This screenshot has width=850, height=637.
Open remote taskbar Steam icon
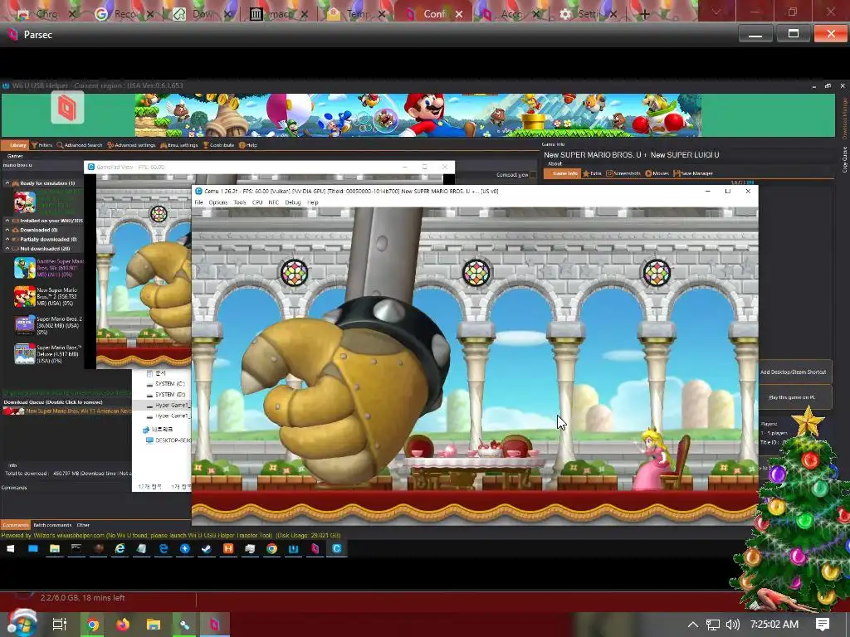pos(207,549)
